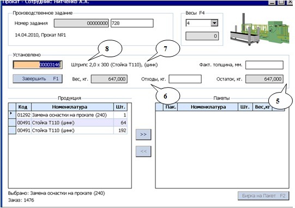Screen dimensions: 295x208
Task: Click the Отходы, кг input field
Action: [x=185, y=79]
